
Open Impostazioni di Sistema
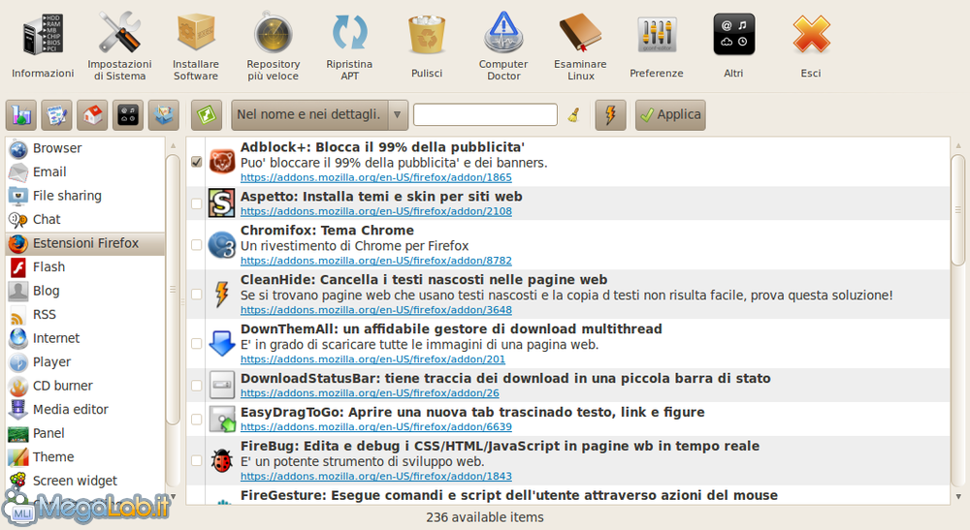119,47
